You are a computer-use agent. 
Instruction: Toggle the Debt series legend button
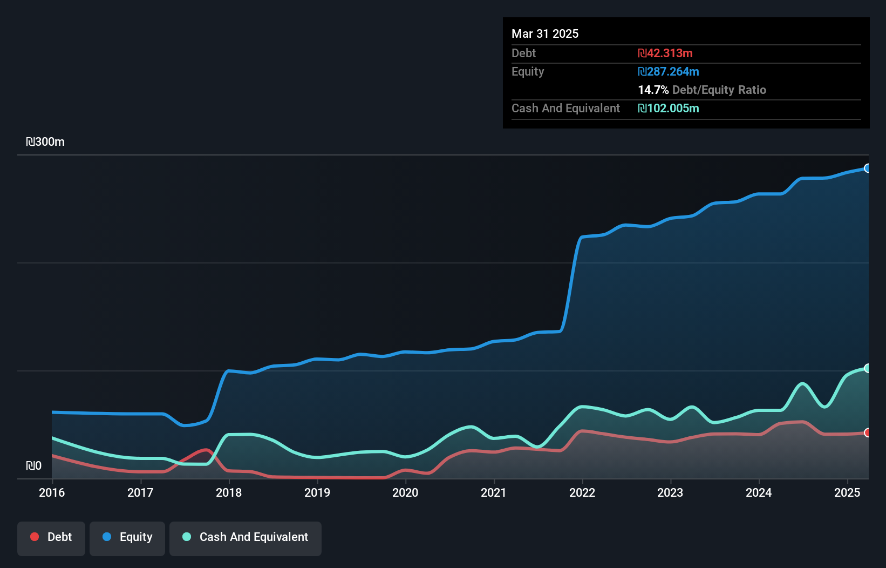click(x=51, y=538)
